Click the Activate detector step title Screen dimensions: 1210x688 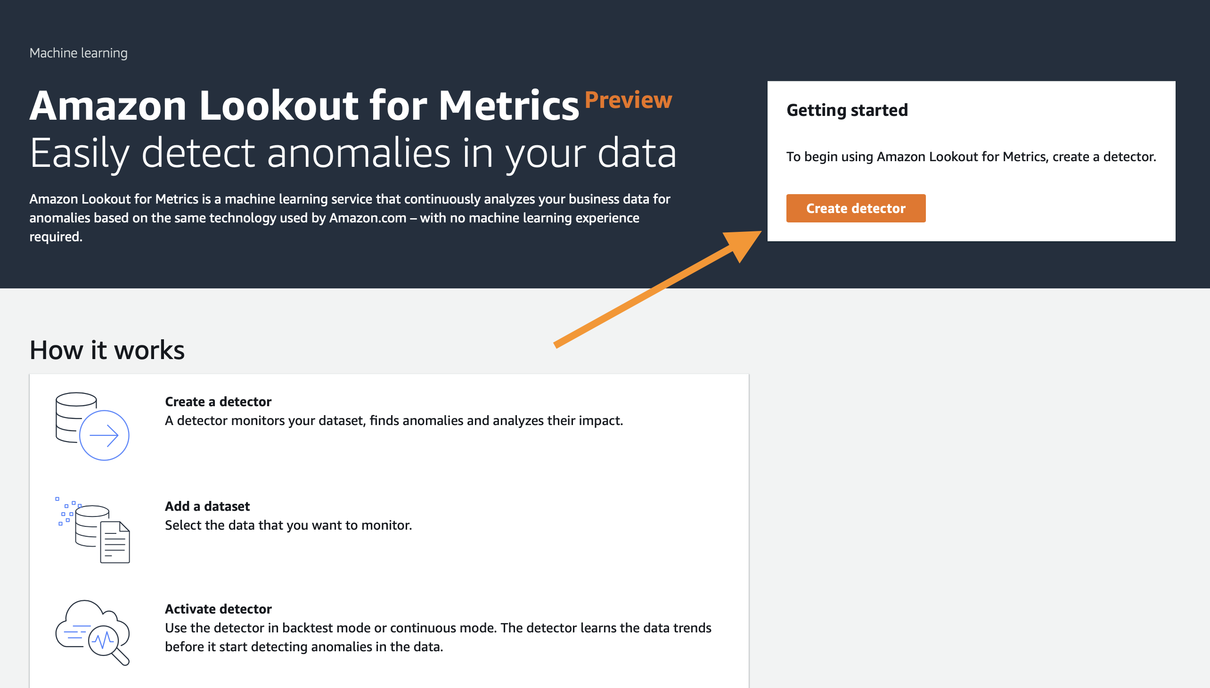218,609
